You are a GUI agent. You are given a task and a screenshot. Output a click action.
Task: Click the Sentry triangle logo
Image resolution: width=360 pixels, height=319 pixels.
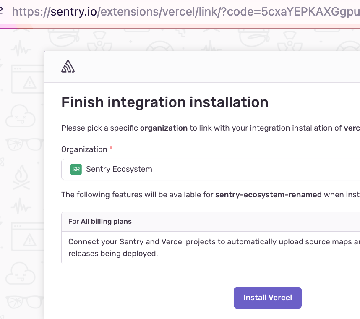point(68,66)
